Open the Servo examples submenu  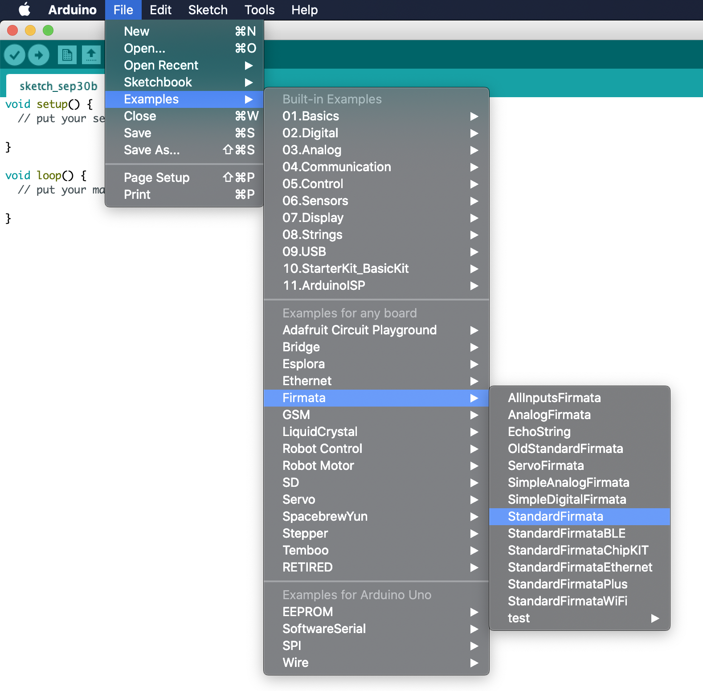click(376, 499)
